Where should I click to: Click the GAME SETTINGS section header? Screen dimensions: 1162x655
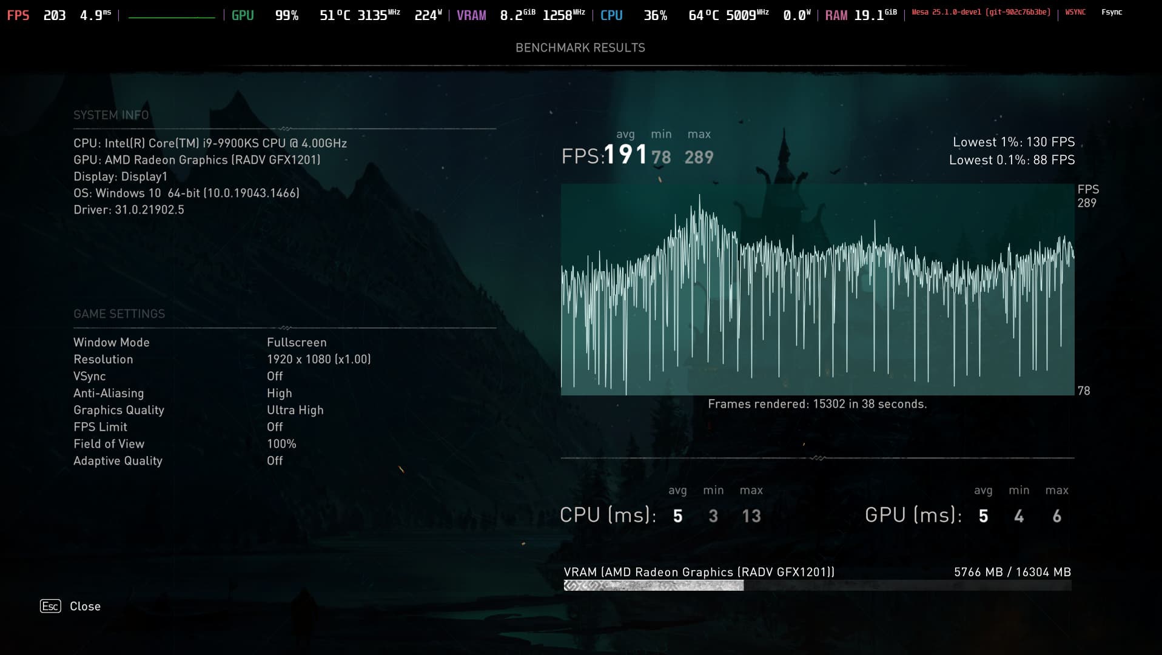point(119,314)
